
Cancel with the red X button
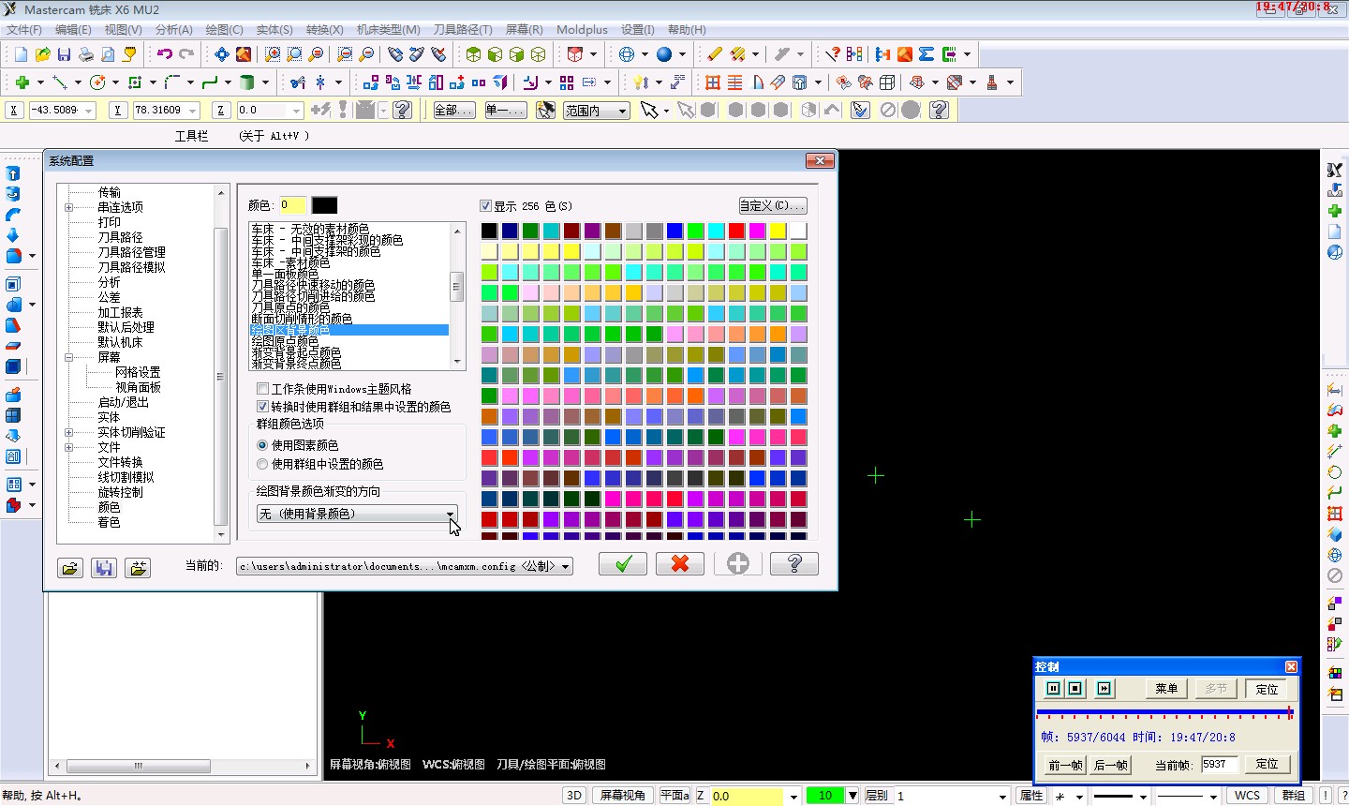[x=680, y=563]
